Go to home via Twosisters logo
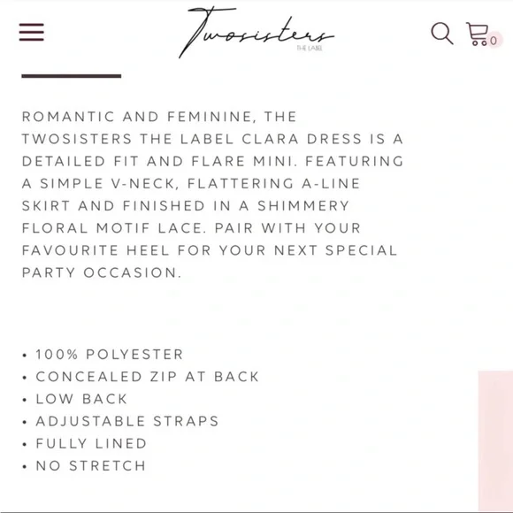Screen dimensions: 513x513 pos(256,32)
